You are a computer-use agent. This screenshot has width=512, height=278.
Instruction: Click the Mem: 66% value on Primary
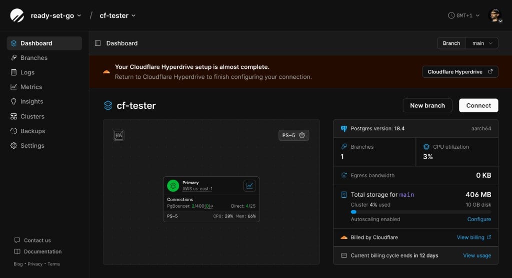(246, 216)
